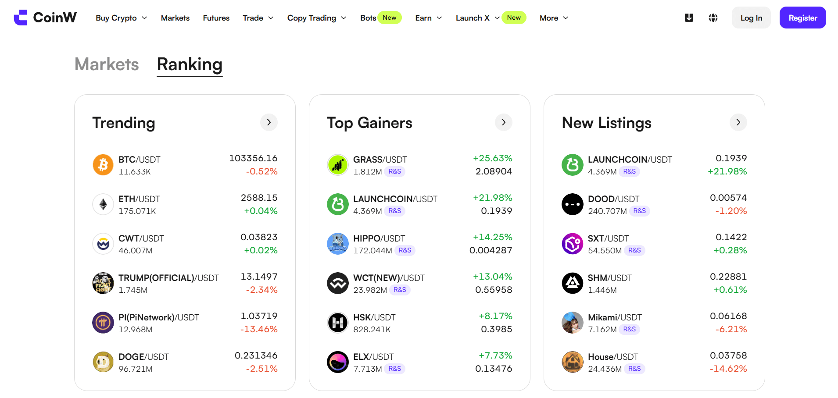Viewport: 838px width, 398px height.
Task: Click the HIPPO coin icon
Action: [338, 244]
